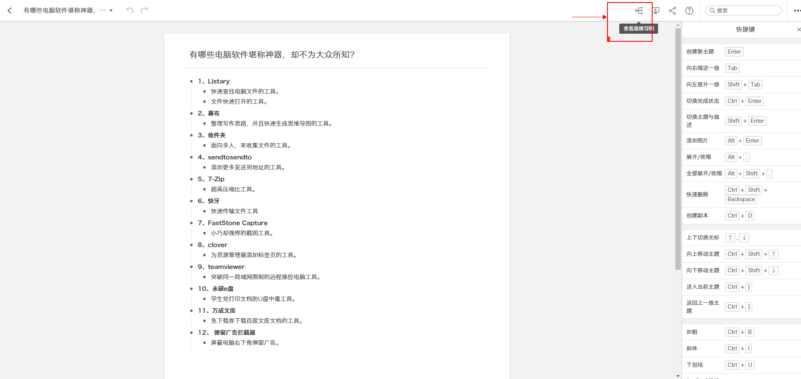Click Shift key in '向左提升一级' row
This screenshot has height=379, width=801.
(734, 85)
